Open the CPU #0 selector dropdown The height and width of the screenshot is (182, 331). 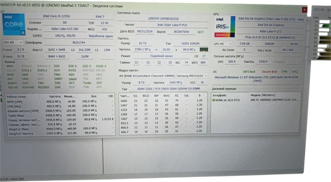click(13, 43)
